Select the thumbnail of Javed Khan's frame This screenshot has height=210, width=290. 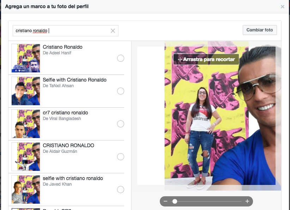(26, 190)
